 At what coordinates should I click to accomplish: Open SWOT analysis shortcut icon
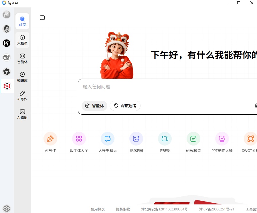pyautogui.click(x=250, y=139)
